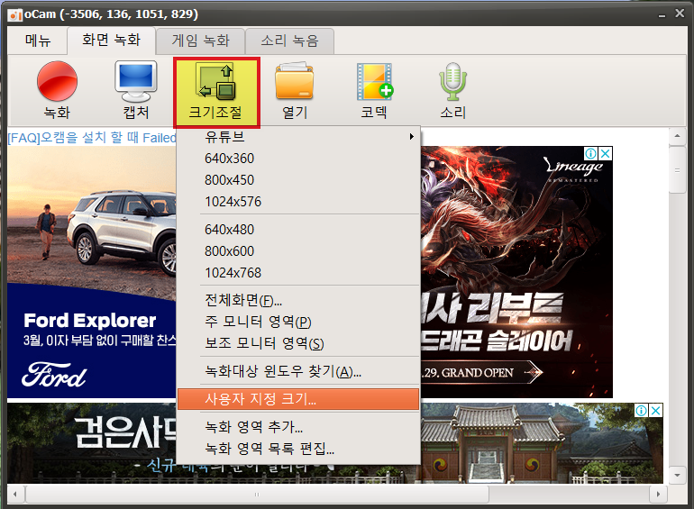Open the ad info icon on Lineage banner

click(590, 153)
